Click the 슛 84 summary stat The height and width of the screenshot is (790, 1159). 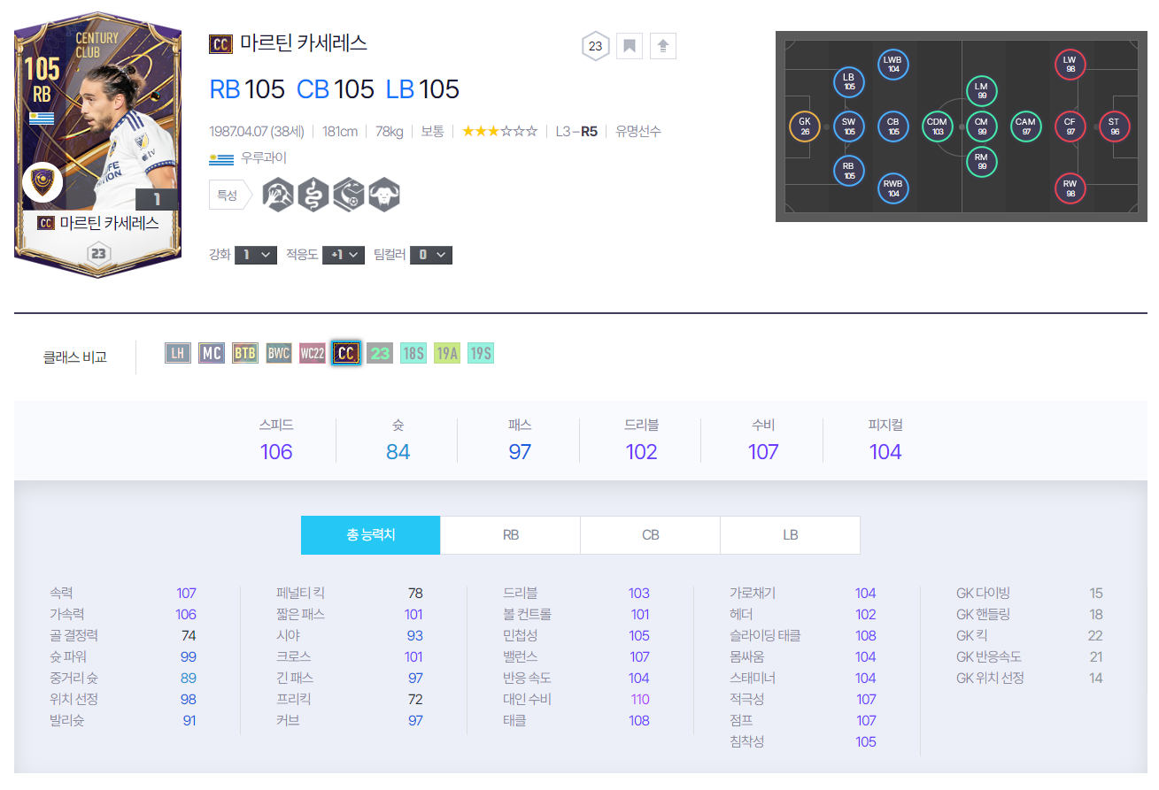pos(398,441)
